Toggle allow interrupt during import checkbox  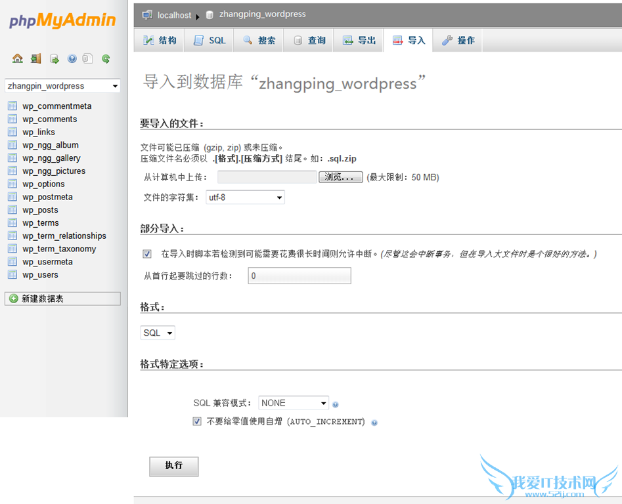pyautogui.click(x=146, y=253)
